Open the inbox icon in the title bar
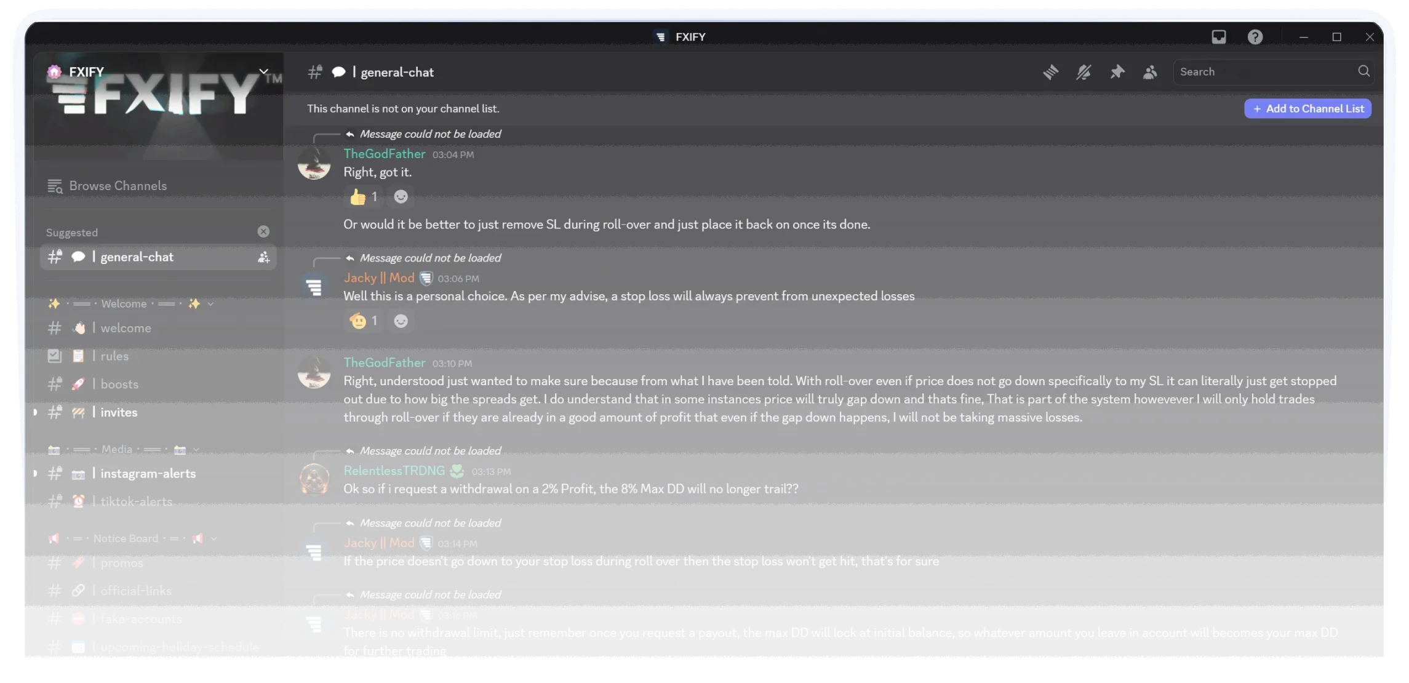This screenshot has width=1409, height=683. pos(1218,37)
